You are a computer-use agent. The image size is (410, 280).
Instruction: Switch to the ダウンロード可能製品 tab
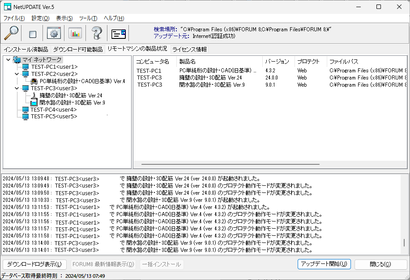click(78, 49)
